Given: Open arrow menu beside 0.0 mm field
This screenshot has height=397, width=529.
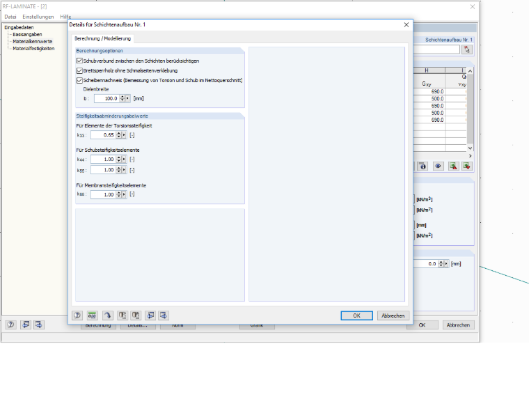Looking at the screenshot, I should tap(446, 264).
